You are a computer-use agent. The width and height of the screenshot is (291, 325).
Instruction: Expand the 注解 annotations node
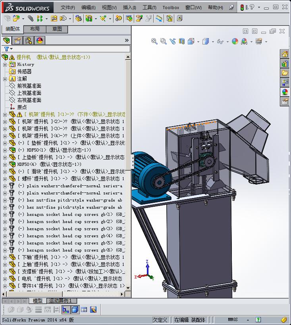click(x=5, y=79)
